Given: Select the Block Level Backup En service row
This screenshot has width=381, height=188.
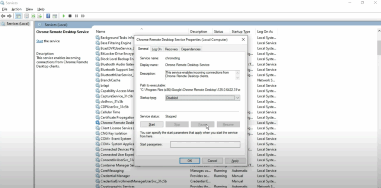Looking at the screenshot, I should 186,59.
